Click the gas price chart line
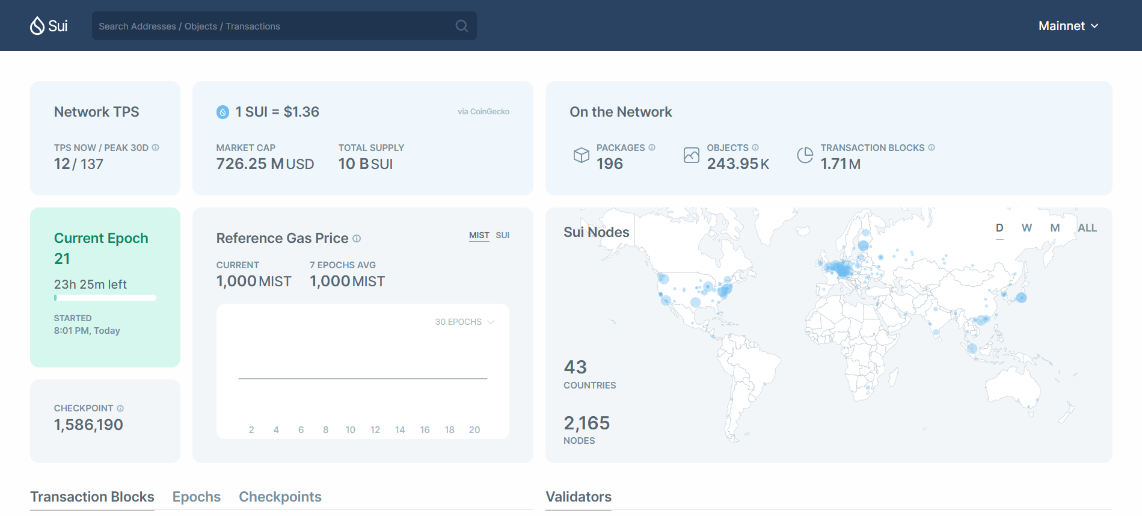The height and width of the screenshot is (516, 1142). coord(363,378)
